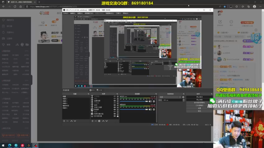This screenshot has height=148, width=264.
Task: Click 启动虚拟摄像机 button
Action: click(199, 103)
